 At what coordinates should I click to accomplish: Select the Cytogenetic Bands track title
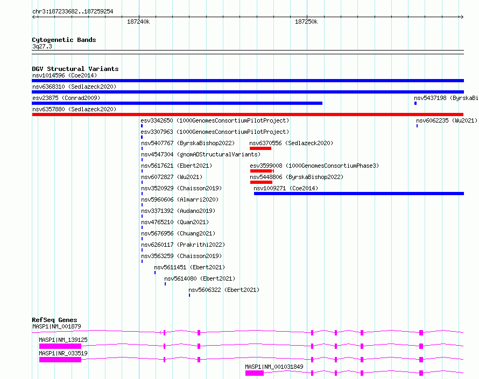(x=64, y=40)
